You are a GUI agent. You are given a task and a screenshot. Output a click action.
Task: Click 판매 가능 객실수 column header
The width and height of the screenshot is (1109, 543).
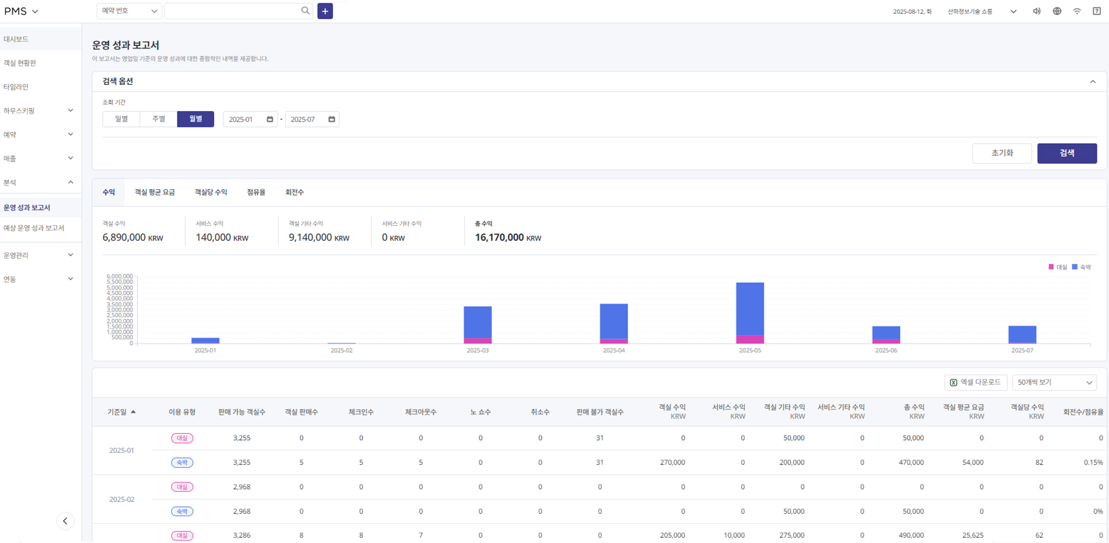pos(241,412)
